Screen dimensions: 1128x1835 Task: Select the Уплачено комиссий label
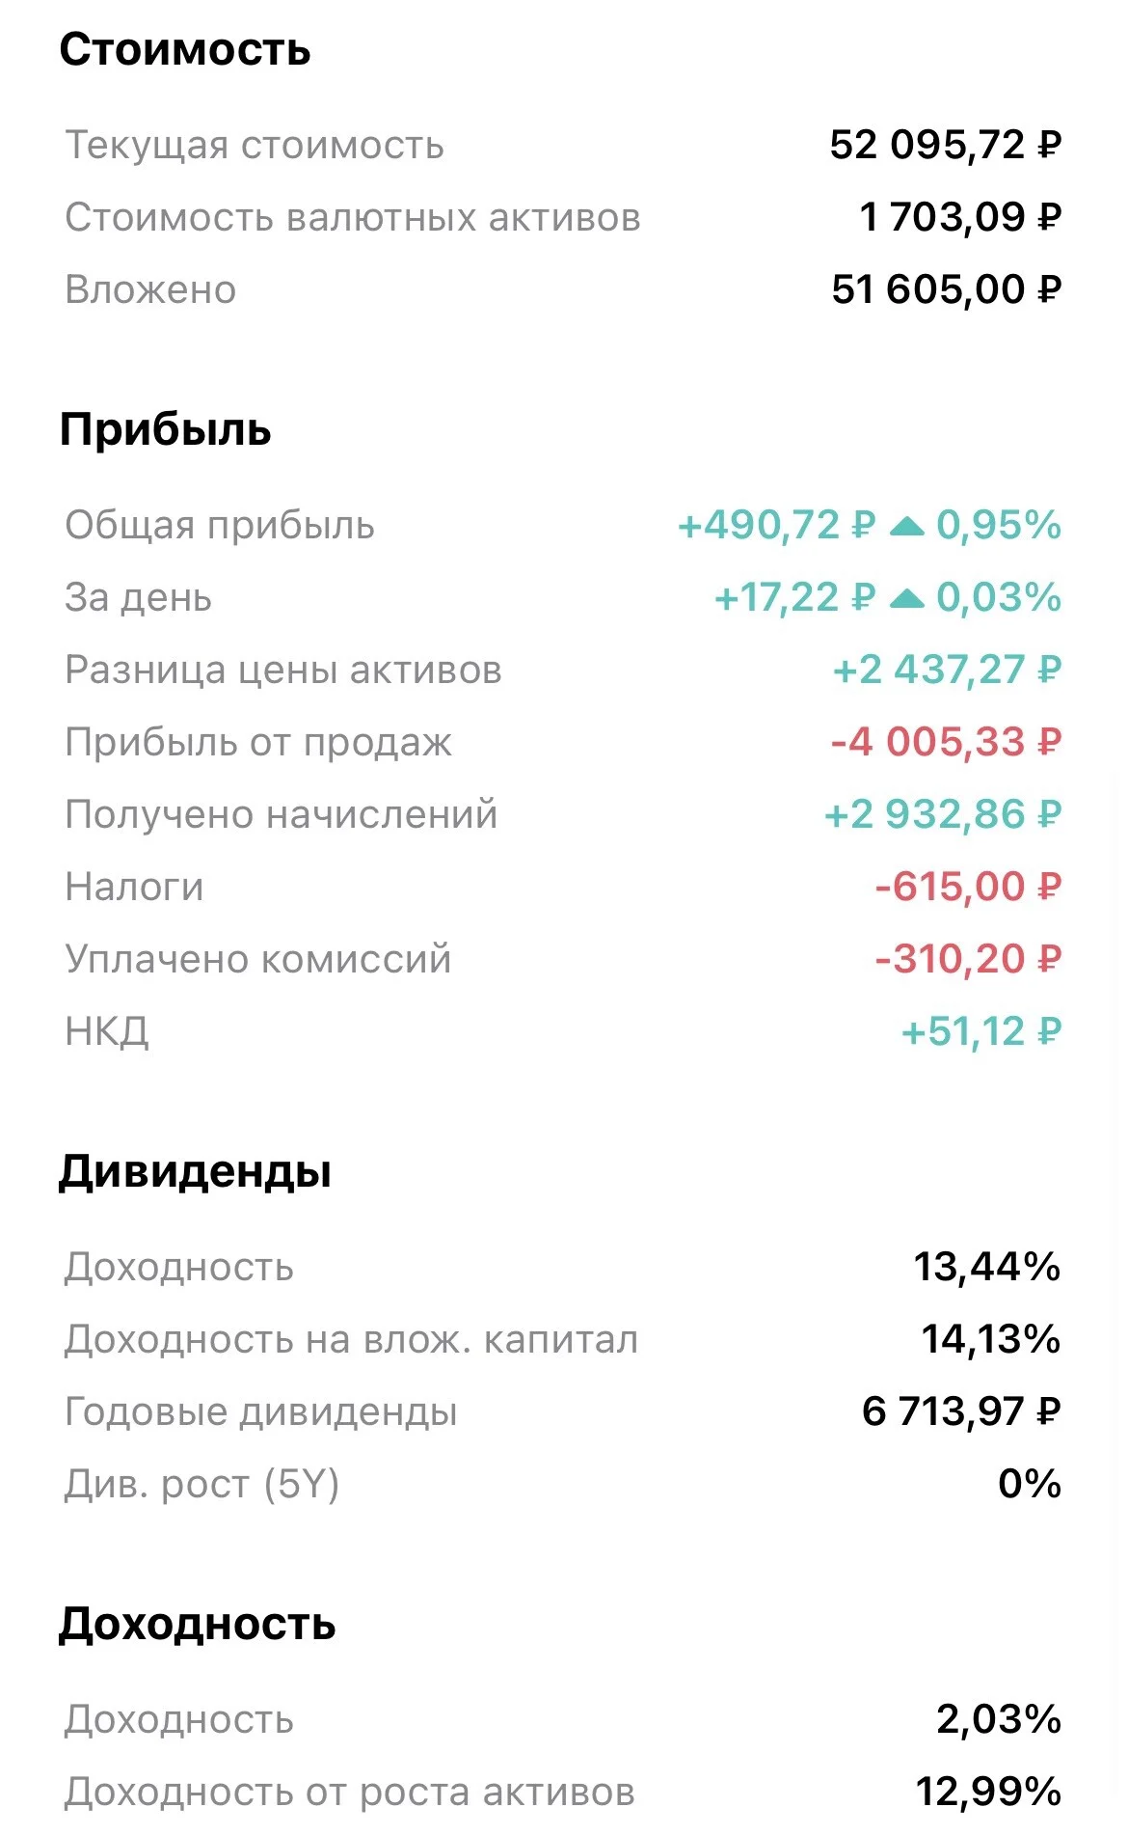[x=257, y=960]
